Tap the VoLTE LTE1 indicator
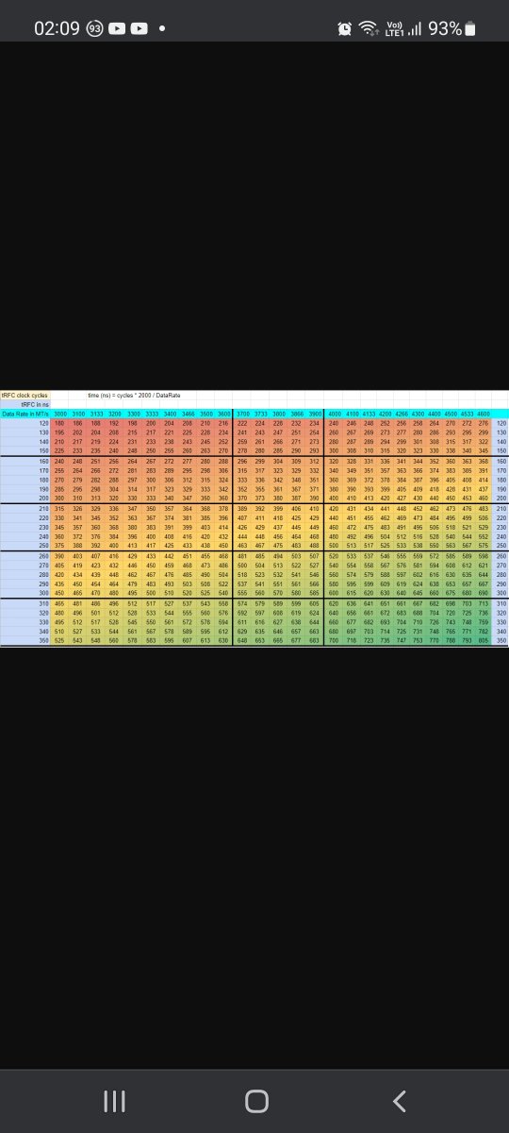 393,28
